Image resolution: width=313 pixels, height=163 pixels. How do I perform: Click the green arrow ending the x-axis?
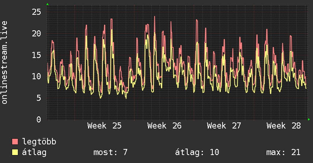[x=309, y=119]
